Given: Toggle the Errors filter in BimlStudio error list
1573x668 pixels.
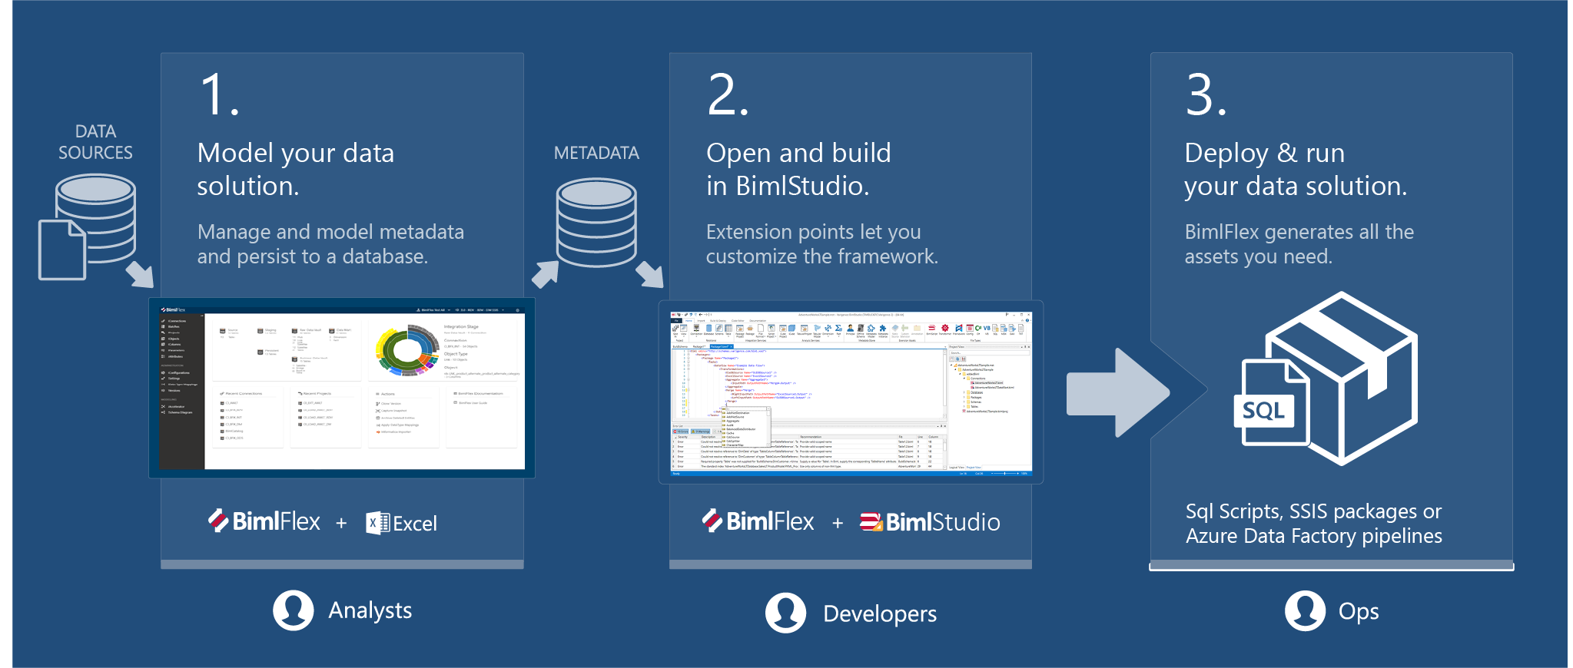Looking at the screenshot, I should click(x=681, y=432).
